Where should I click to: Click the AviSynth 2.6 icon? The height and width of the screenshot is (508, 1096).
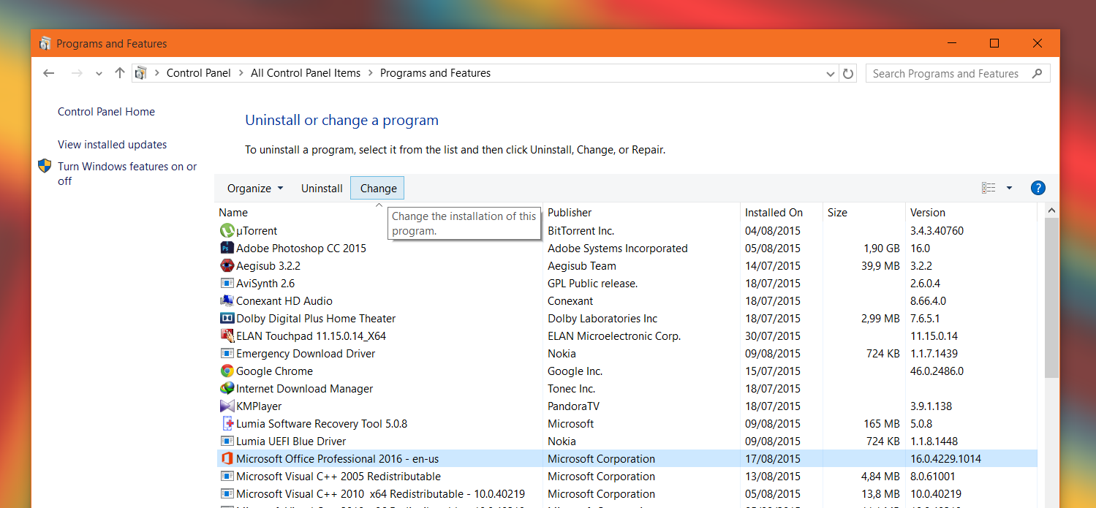coord(227,284)
